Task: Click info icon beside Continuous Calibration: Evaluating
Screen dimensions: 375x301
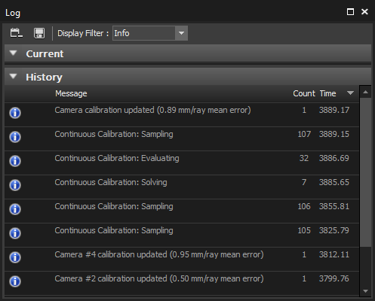Action: pyautogui.click(x=15, y=161)
